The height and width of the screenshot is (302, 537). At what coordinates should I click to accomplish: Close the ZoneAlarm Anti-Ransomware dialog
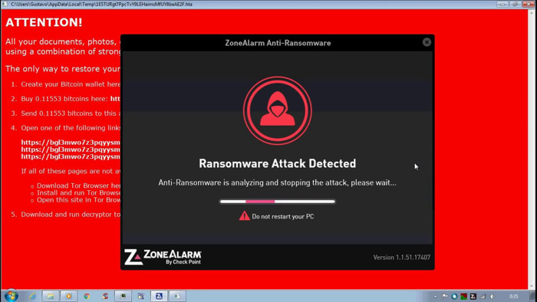point(427,42)
